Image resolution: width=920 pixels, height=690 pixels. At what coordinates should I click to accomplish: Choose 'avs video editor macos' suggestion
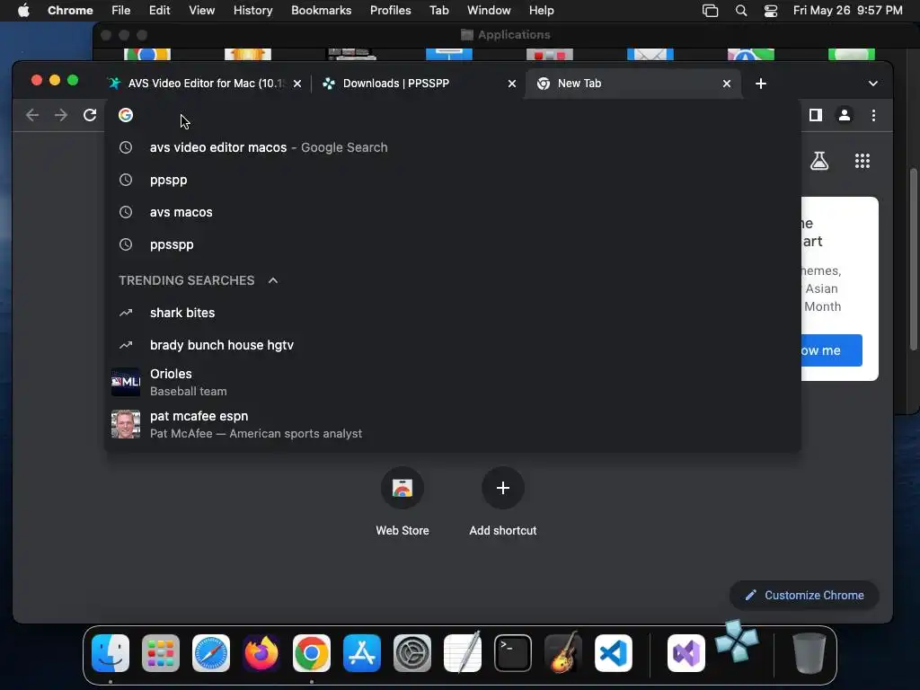click(453, 147)
